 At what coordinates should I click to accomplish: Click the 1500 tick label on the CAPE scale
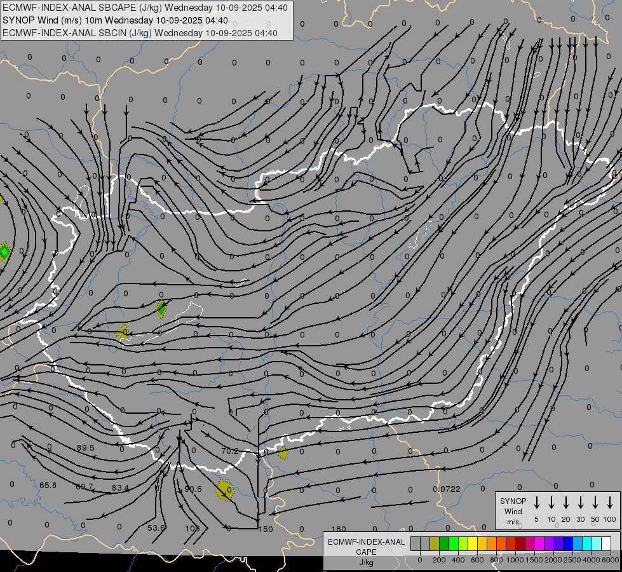(534, 560)
